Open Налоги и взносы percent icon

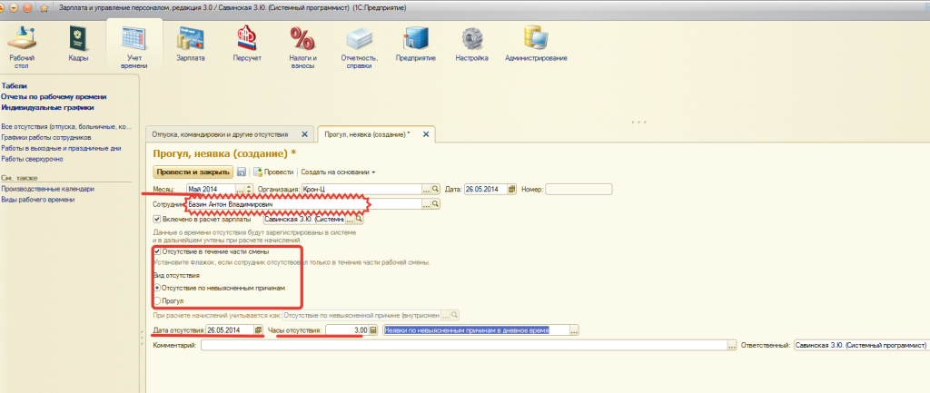click(x=302, y=39)
